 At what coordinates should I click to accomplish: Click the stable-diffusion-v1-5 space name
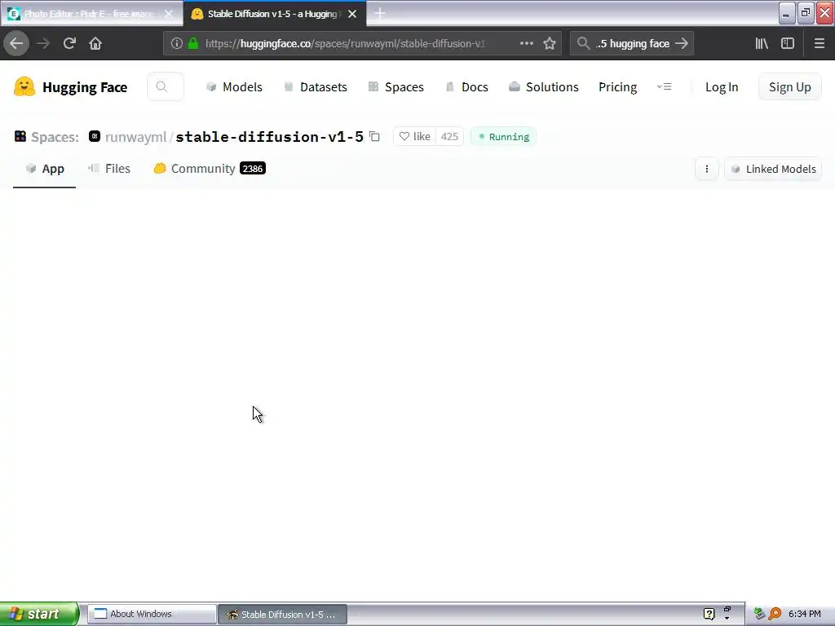tap(269, 137)
